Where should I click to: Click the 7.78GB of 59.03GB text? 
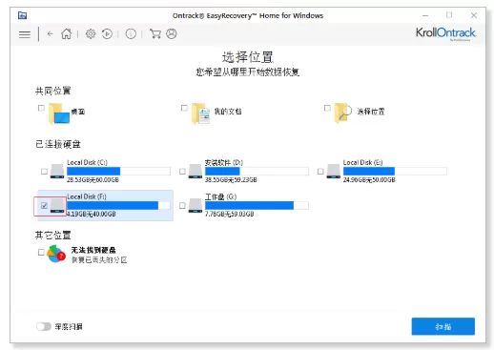(x=230, y=214)
